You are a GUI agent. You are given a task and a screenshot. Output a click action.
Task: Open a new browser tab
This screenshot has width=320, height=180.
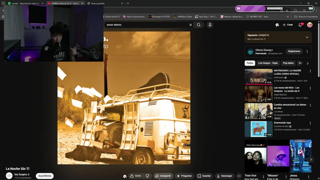pos(128,3)
